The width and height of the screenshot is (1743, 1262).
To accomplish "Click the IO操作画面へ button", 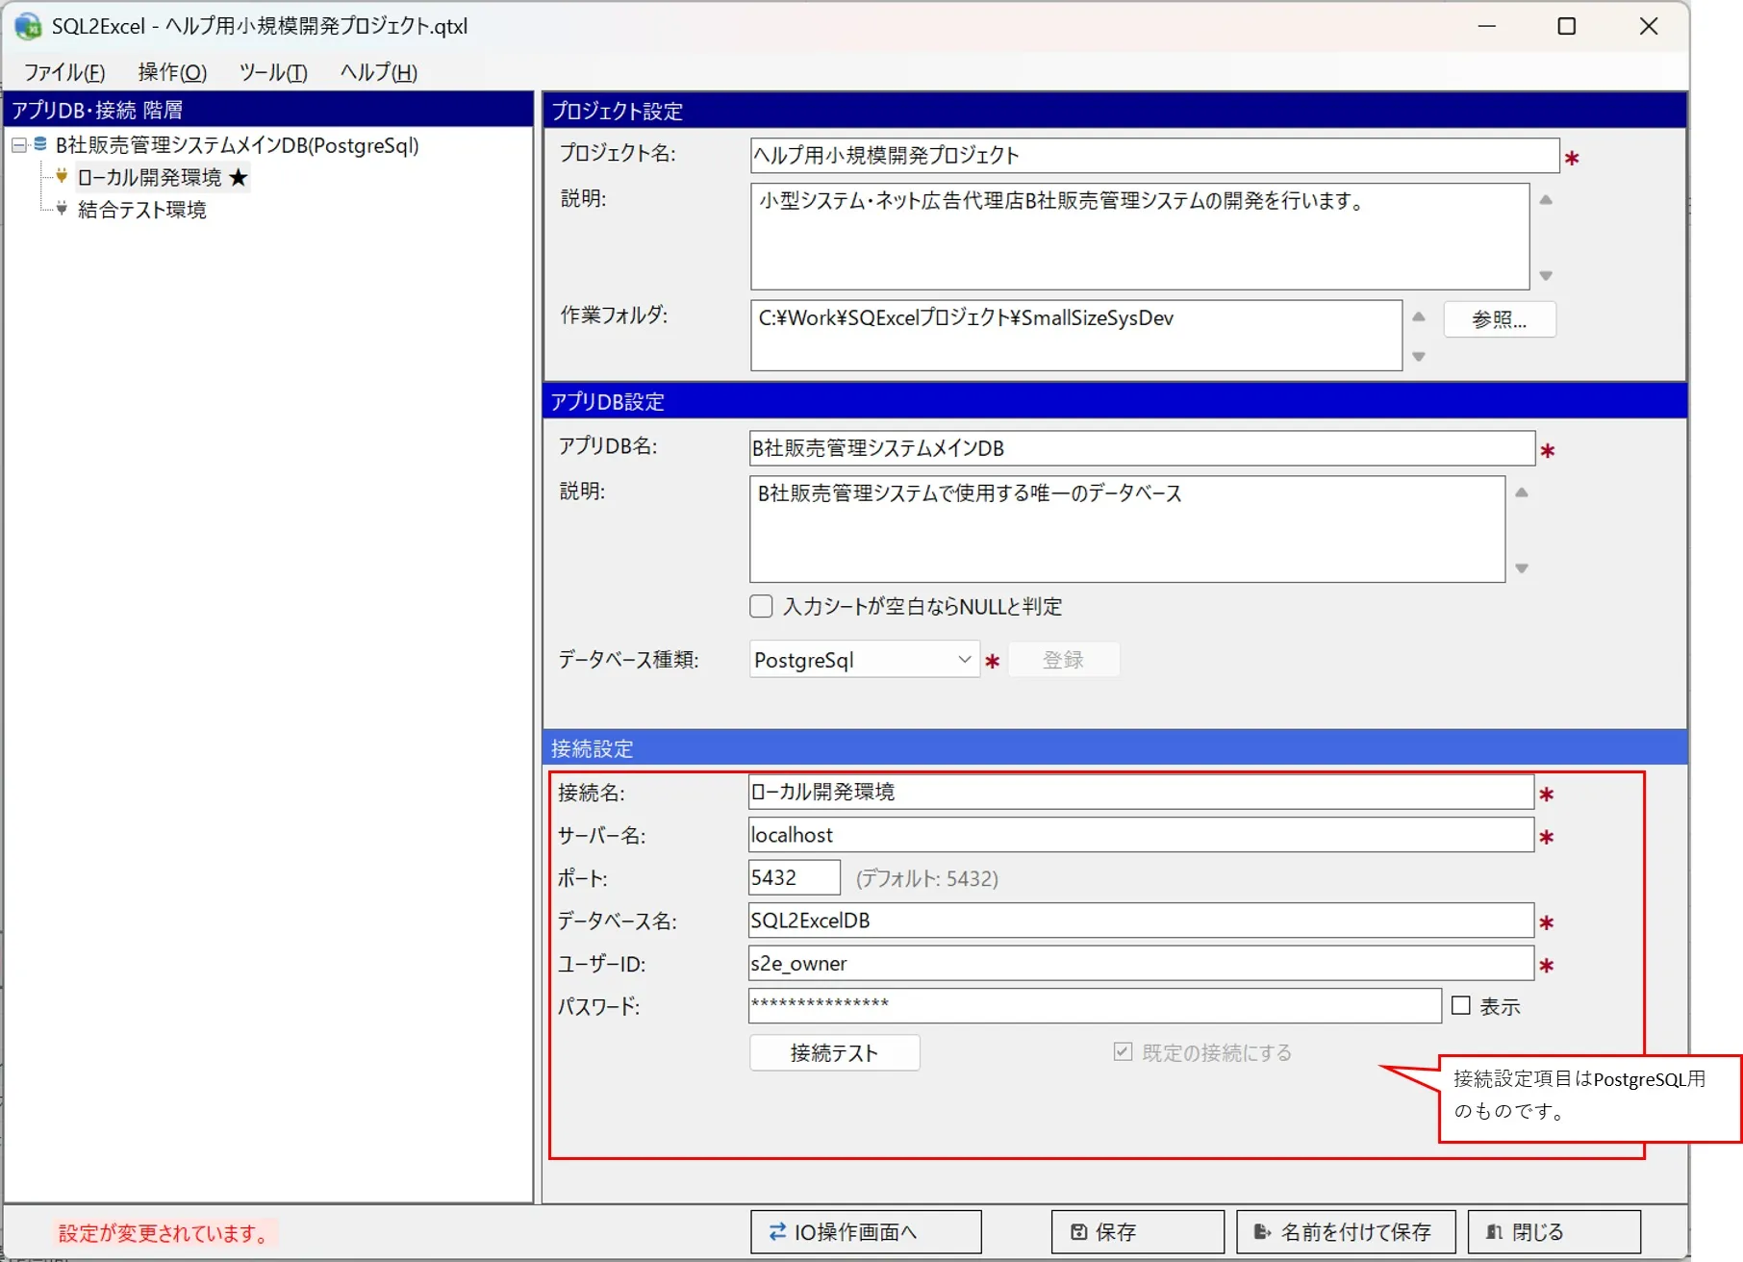I will pyautogui.click(x=866, y=1231).
